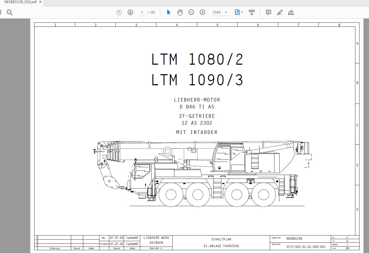Click the total sheets value 153
369x253 pixels.
click(347, 248)
